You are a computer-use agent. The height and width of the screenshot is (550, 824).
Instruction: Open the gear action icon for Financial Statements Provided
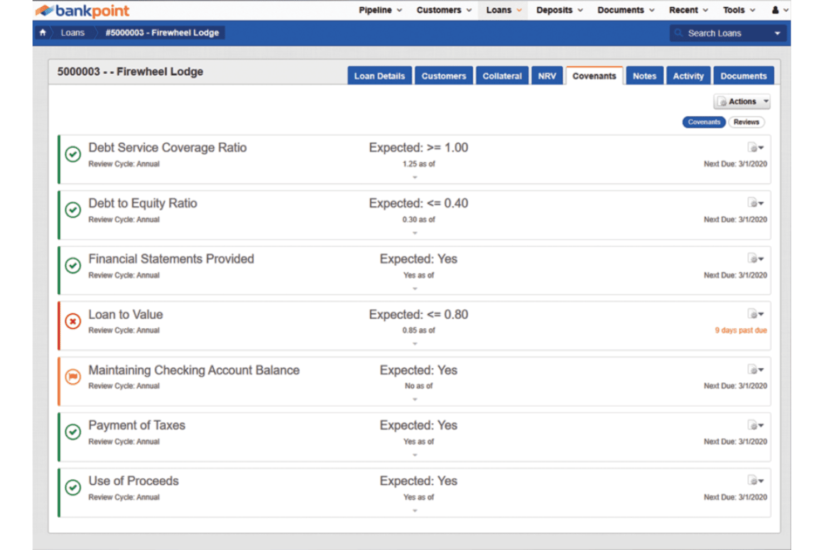click(x=756, y=259)
